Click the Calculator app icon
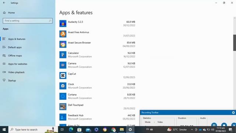Screen dimensions: 236x133 point(63,55)
